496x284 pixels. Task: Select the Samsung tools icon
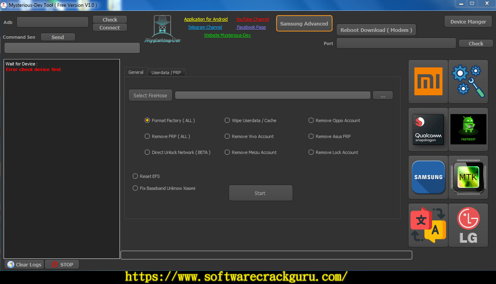tap(428, 177)
